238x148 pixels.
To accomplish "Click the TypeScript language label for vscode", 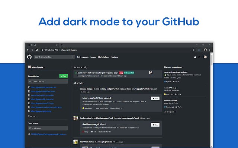I will pos(169,107).
